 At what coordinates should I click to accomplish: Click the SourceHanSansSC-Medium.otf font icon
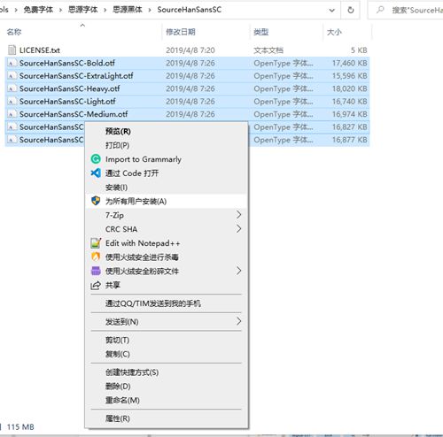12,114
